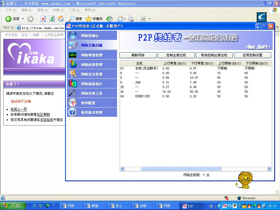
Task: Open the 查看(V) menu in IE
Action: coord(42,10)
